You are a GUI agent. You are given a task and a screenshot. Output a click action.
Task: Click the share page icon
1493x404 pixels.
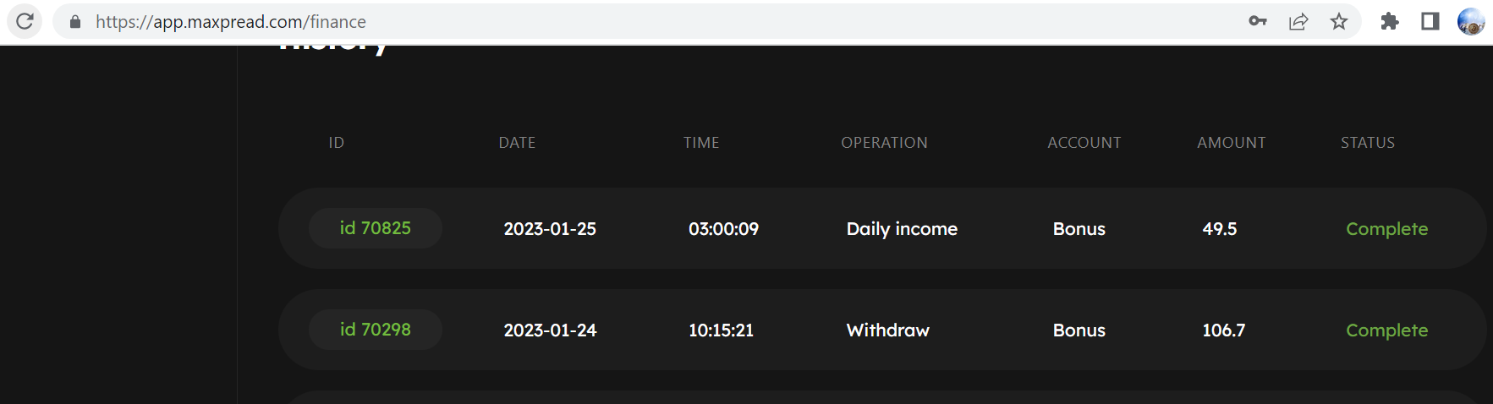[x=1298, y=21]
